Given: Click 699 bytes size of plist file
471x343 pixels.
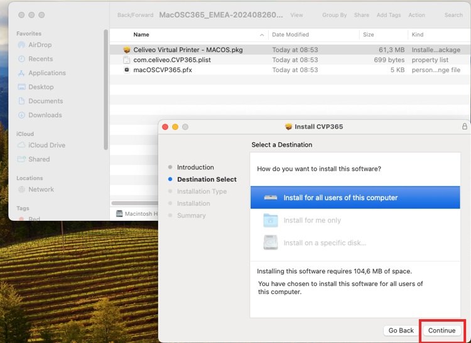Looking at the screenshot, I should click(389, 60).
